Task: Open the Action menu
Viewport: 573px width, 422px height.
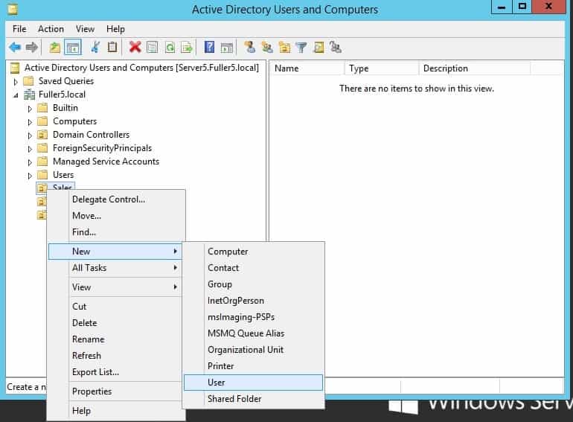Action: coord(51,29)
